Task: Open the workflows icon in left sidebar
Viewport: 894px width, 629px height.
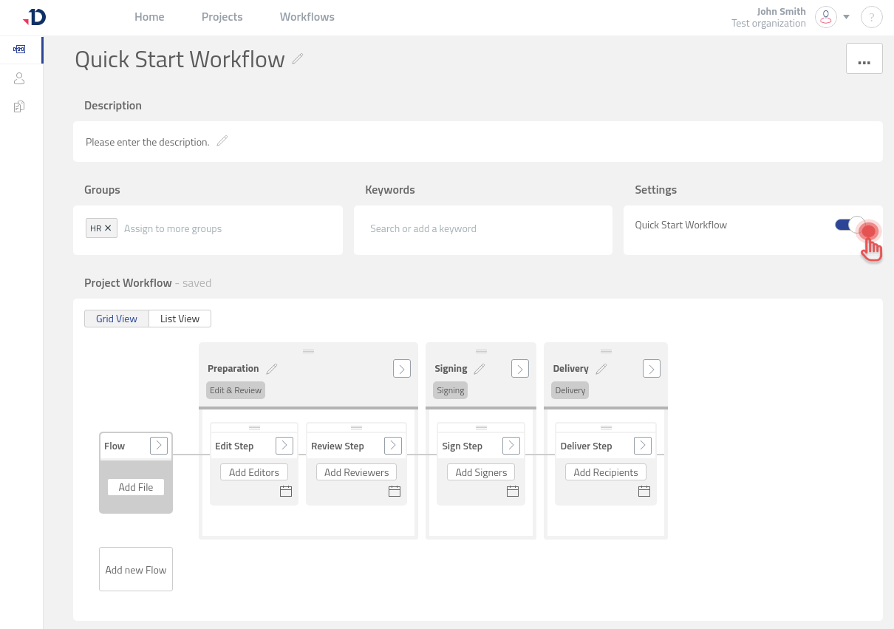Action: click(x=19, y=50)
